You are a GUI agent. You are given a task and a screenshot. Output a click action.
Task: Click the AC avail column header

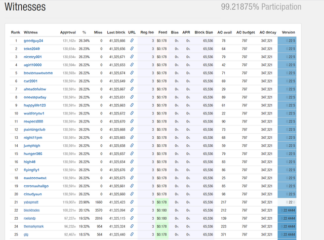coord(224,32)
